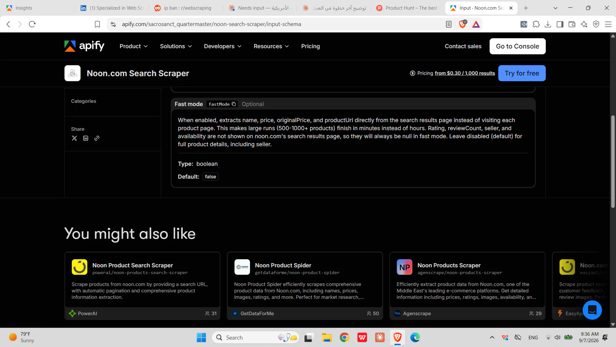This screenshot has width=616, height=347.
Task: Toggle the browser sidebar
Action: (x=560, y=24)
